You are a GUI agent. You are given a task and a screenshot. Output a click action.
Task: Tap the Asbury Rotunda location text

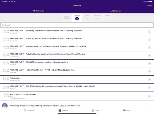(x=15, y=81)
